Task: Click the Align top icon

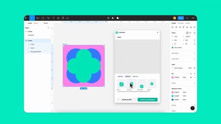Action: pos(183,27)
